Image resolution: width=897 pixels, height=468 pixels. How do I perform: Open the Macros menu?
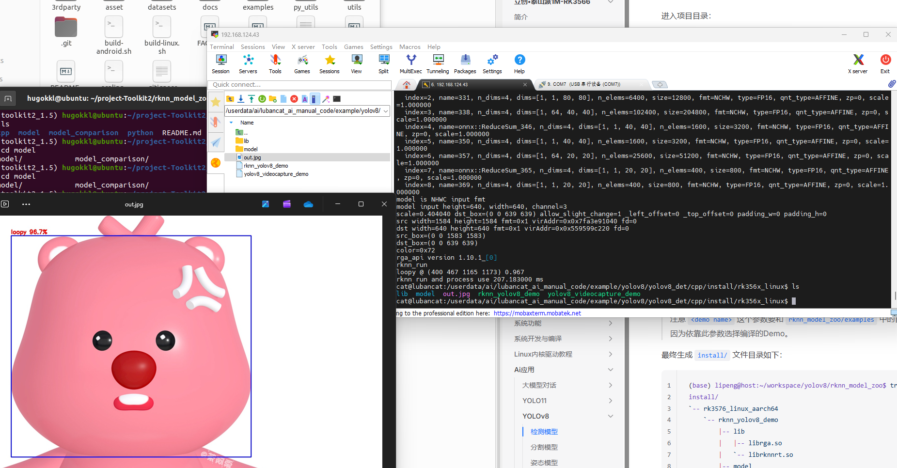(x=409, y=47)
